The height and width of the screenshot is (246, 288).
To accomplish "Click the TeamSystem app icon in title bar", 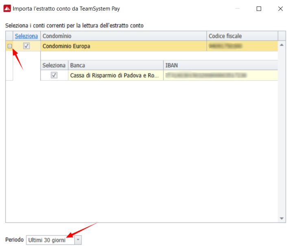I will [7, 9].
